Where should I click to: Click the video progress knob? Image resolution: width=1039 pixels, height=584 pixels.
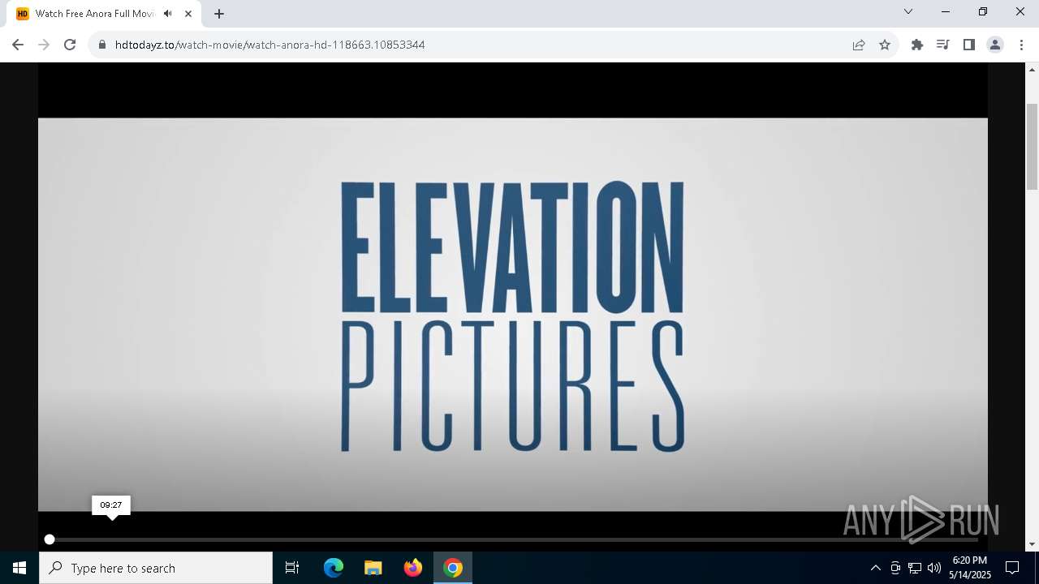click(50, 539)
